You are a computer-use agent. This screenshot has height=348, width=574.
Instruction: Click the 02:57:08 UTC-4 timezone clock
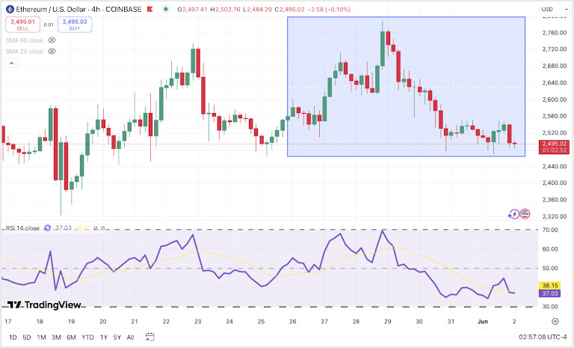click(543, 337)
